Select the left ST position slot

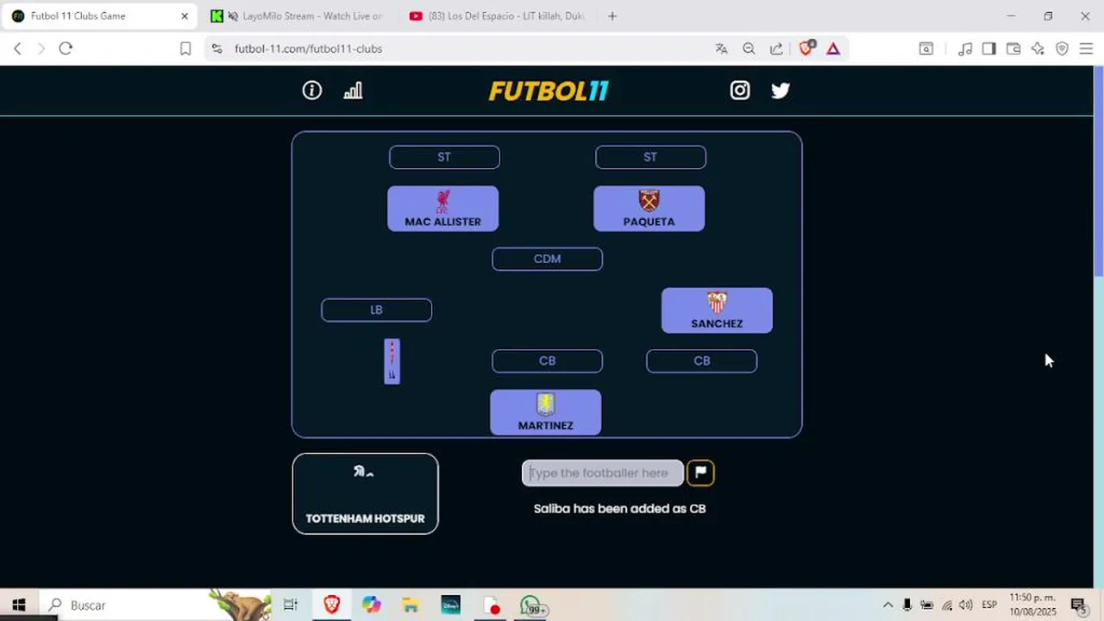(444, 157)
